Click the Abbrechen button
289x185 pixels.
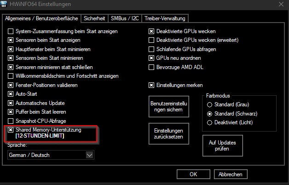(x=231, y=174)
